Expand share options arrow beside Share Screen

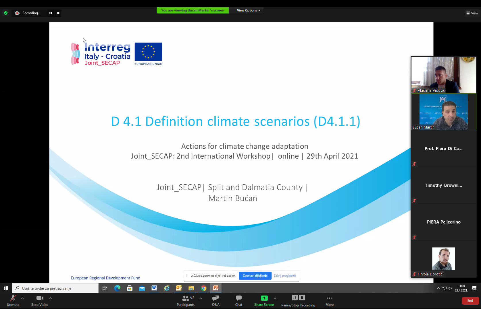click(275, 298)
